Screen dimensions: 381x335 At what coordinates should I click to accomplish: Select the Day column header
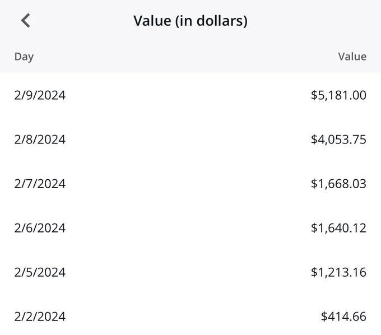24,57
